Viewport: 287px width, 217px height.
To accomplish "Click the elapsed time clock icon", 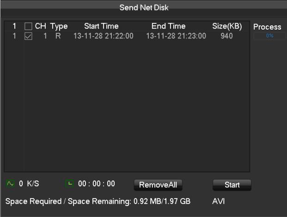I will (69, 183).
